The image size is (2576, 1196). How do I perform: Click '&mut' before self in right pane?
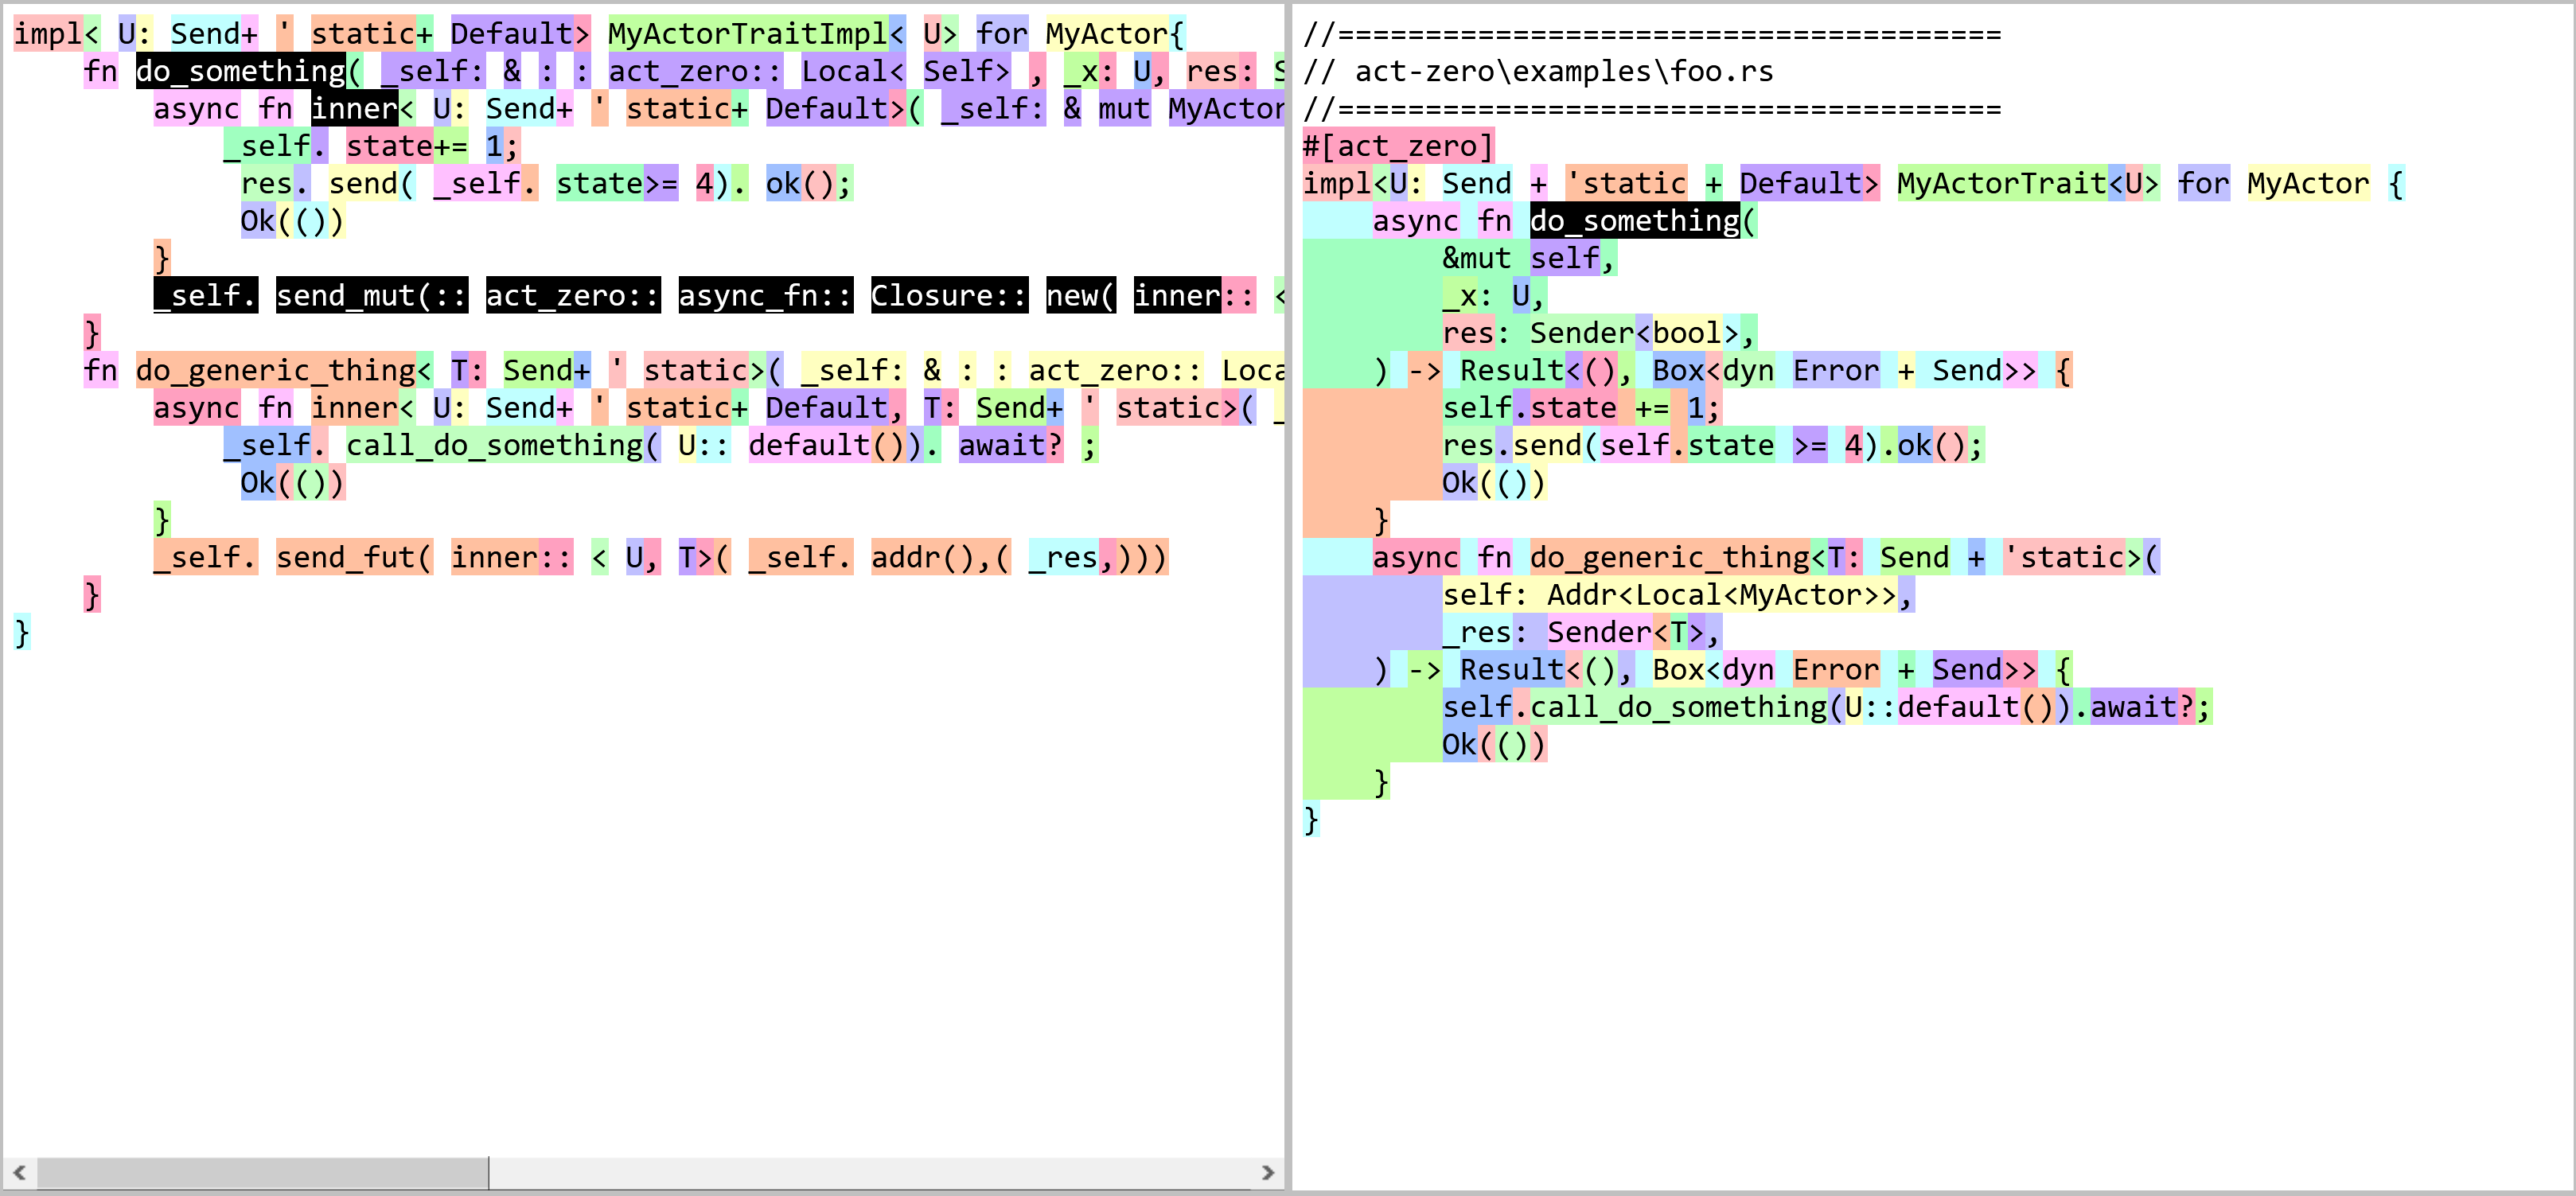(1476, 258)
